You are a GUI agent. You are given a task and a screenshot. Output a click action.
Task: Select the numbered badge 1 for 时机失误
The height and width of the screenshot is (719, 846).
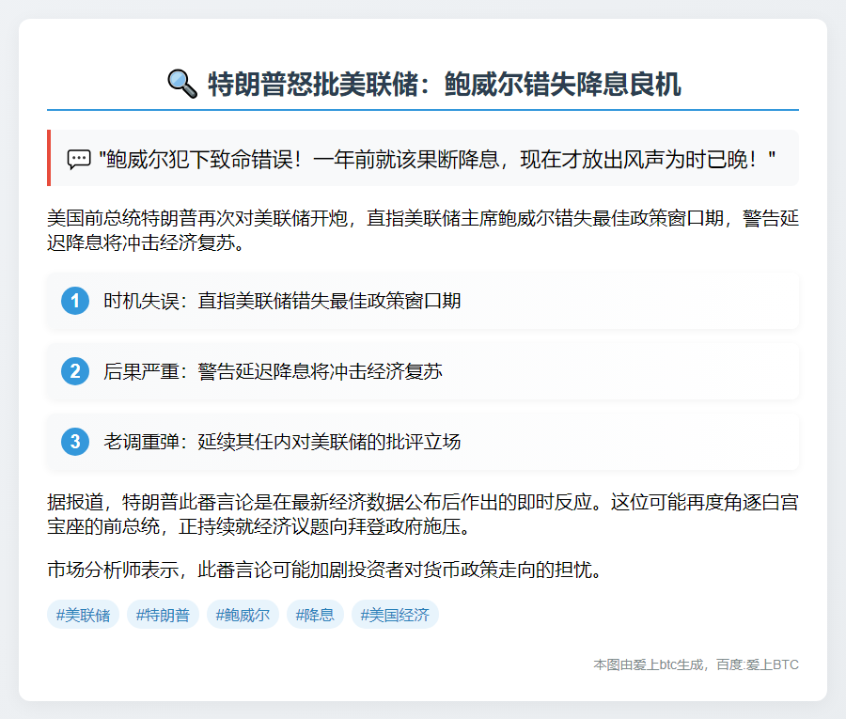coord(74,301)
